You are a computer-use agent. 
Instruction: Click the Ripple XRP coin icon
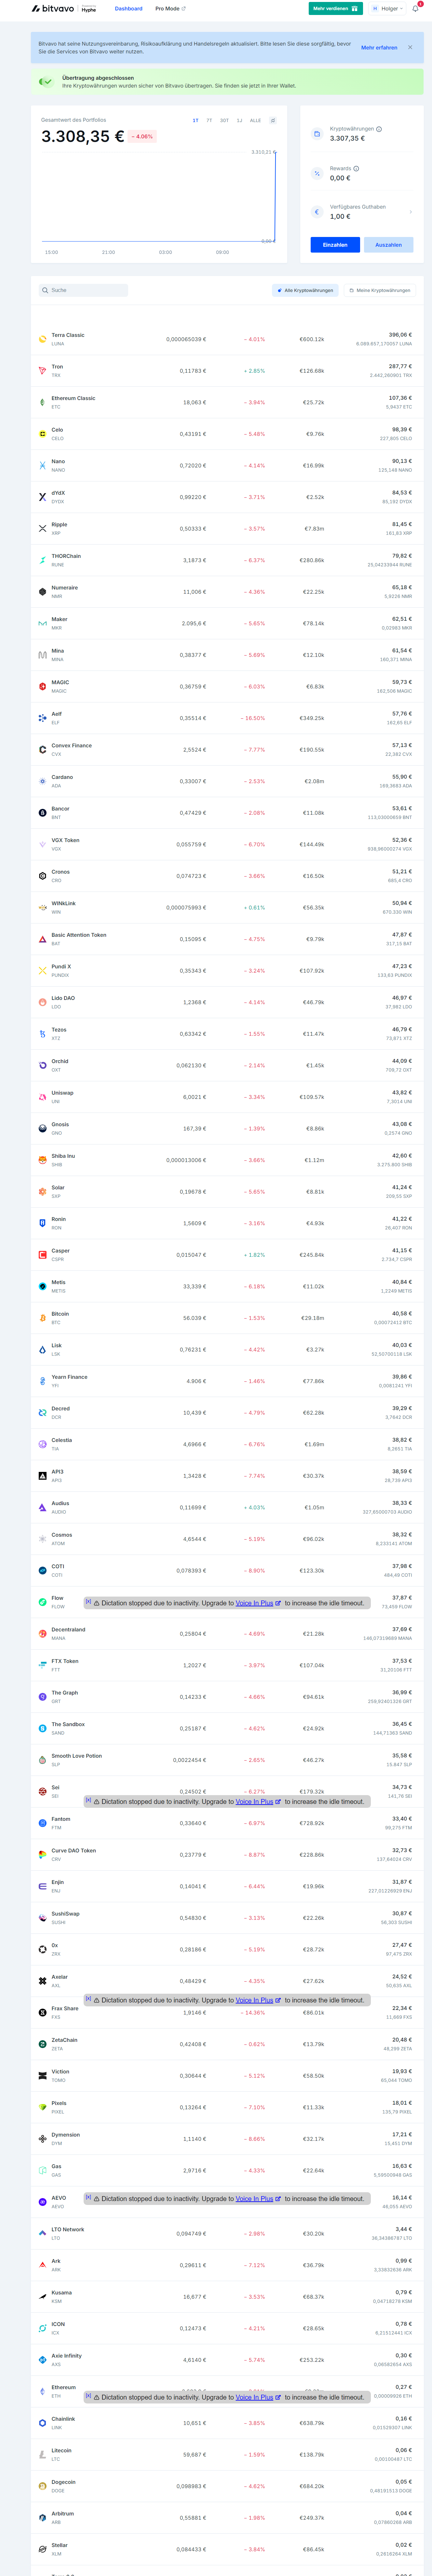(42, 528)
